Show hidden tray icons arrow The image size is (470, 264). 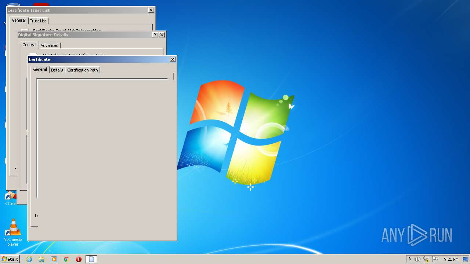(409, 259)
